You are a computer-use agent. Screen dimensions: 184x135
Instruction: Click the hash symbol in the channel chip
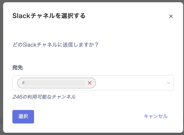(x=23, y=83)
